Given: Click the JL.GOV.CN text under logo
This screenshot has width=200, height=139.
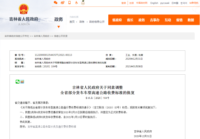Looking at the screenshot, I should pos(24,24).
